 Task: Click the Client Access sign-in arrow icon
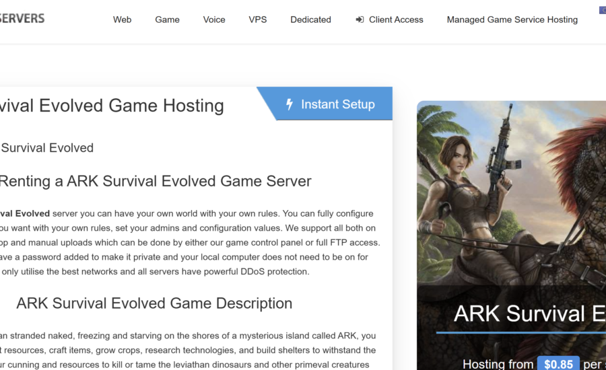[x=360, y=20]
